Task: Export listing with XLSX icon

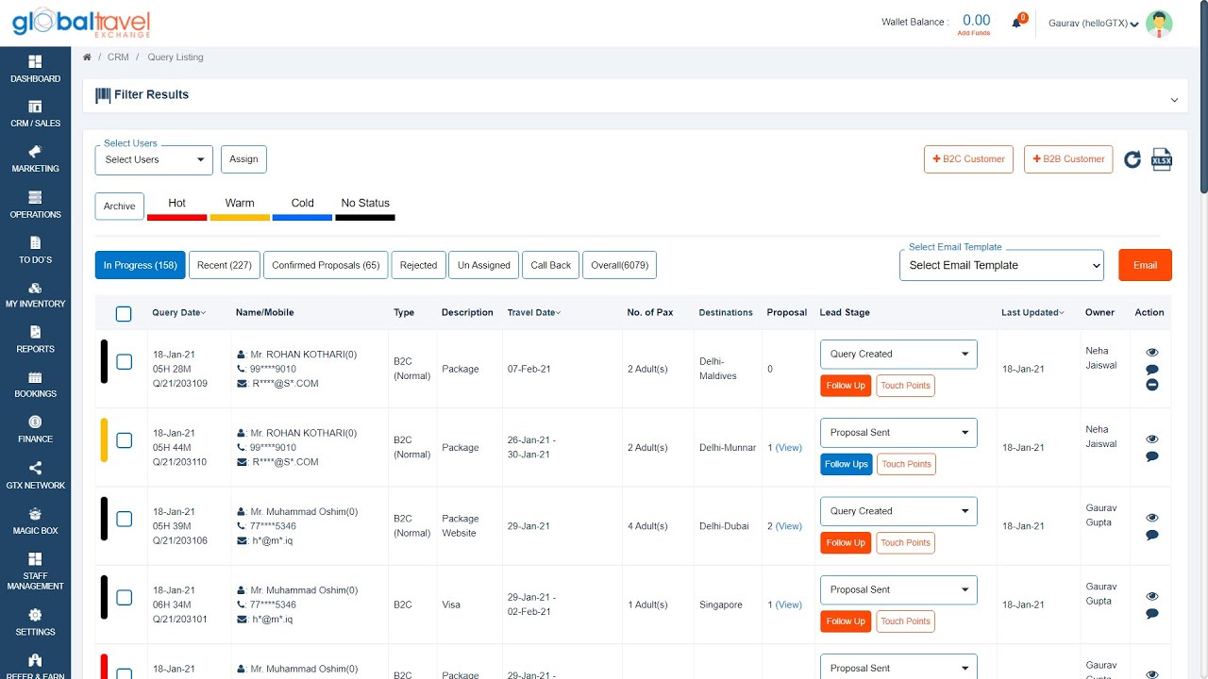Action: (x=1162, y=159)
